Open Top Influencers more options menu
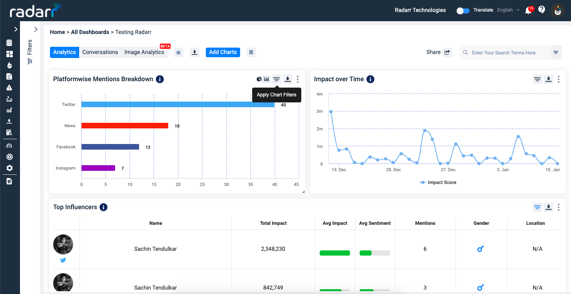571x294 pixels. coord(559,207)
